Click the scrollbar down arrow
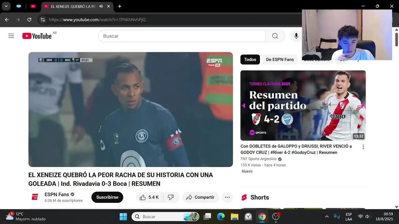This screenshot has width=399, height=224. tap(397, 207)
